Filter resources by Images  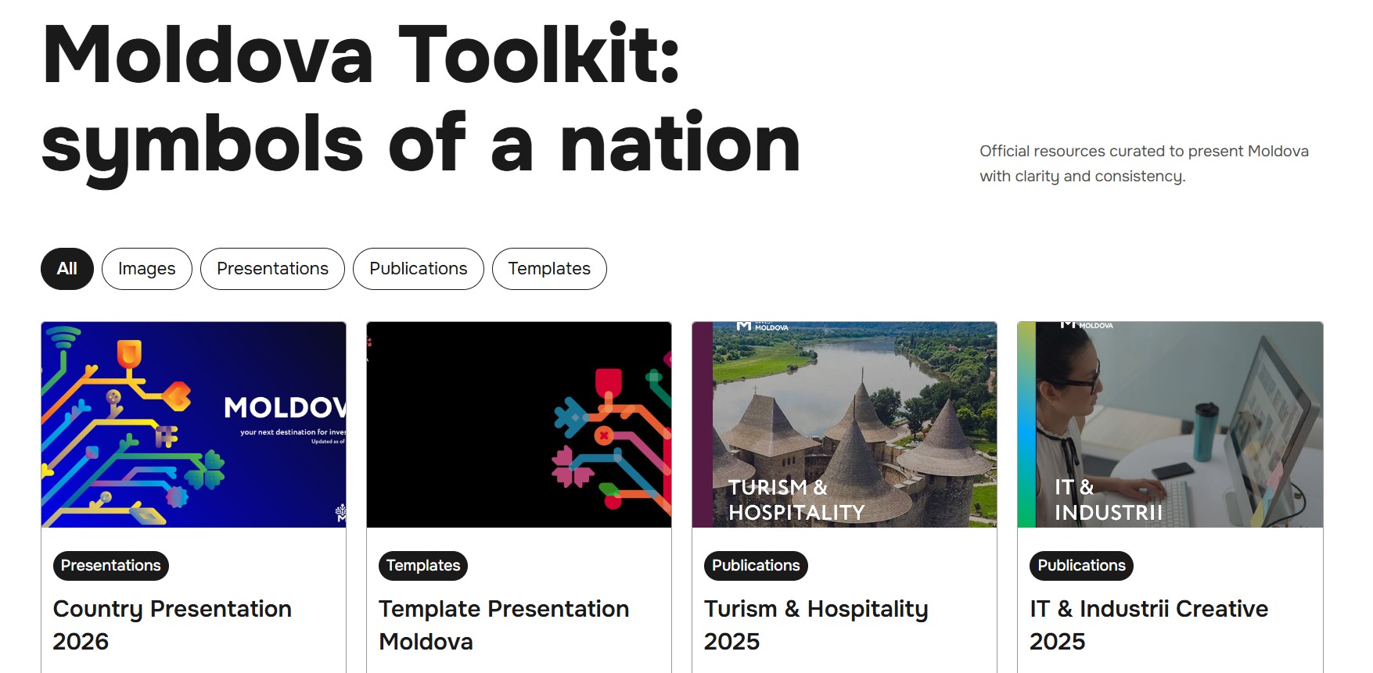(147, 269)
